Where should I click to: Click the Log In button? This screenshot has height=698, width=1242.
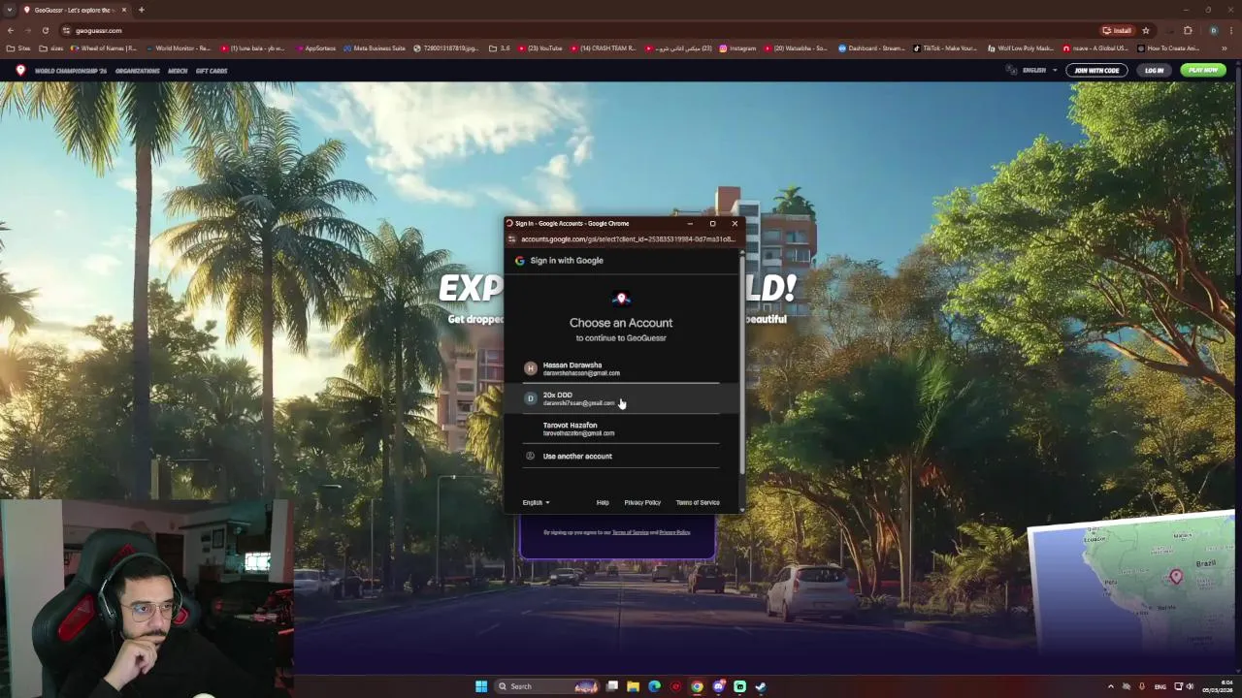point(1154,70)
